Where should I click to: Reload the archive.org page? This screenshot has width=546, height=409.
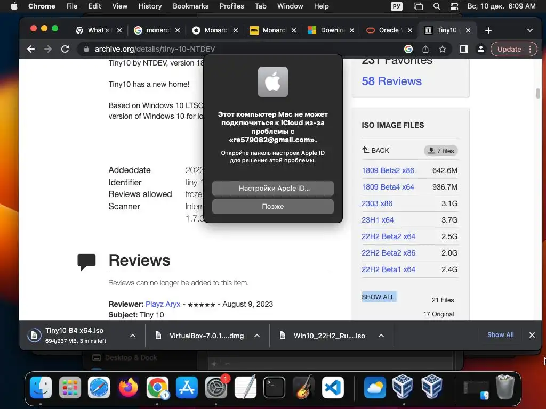(65, 49)
